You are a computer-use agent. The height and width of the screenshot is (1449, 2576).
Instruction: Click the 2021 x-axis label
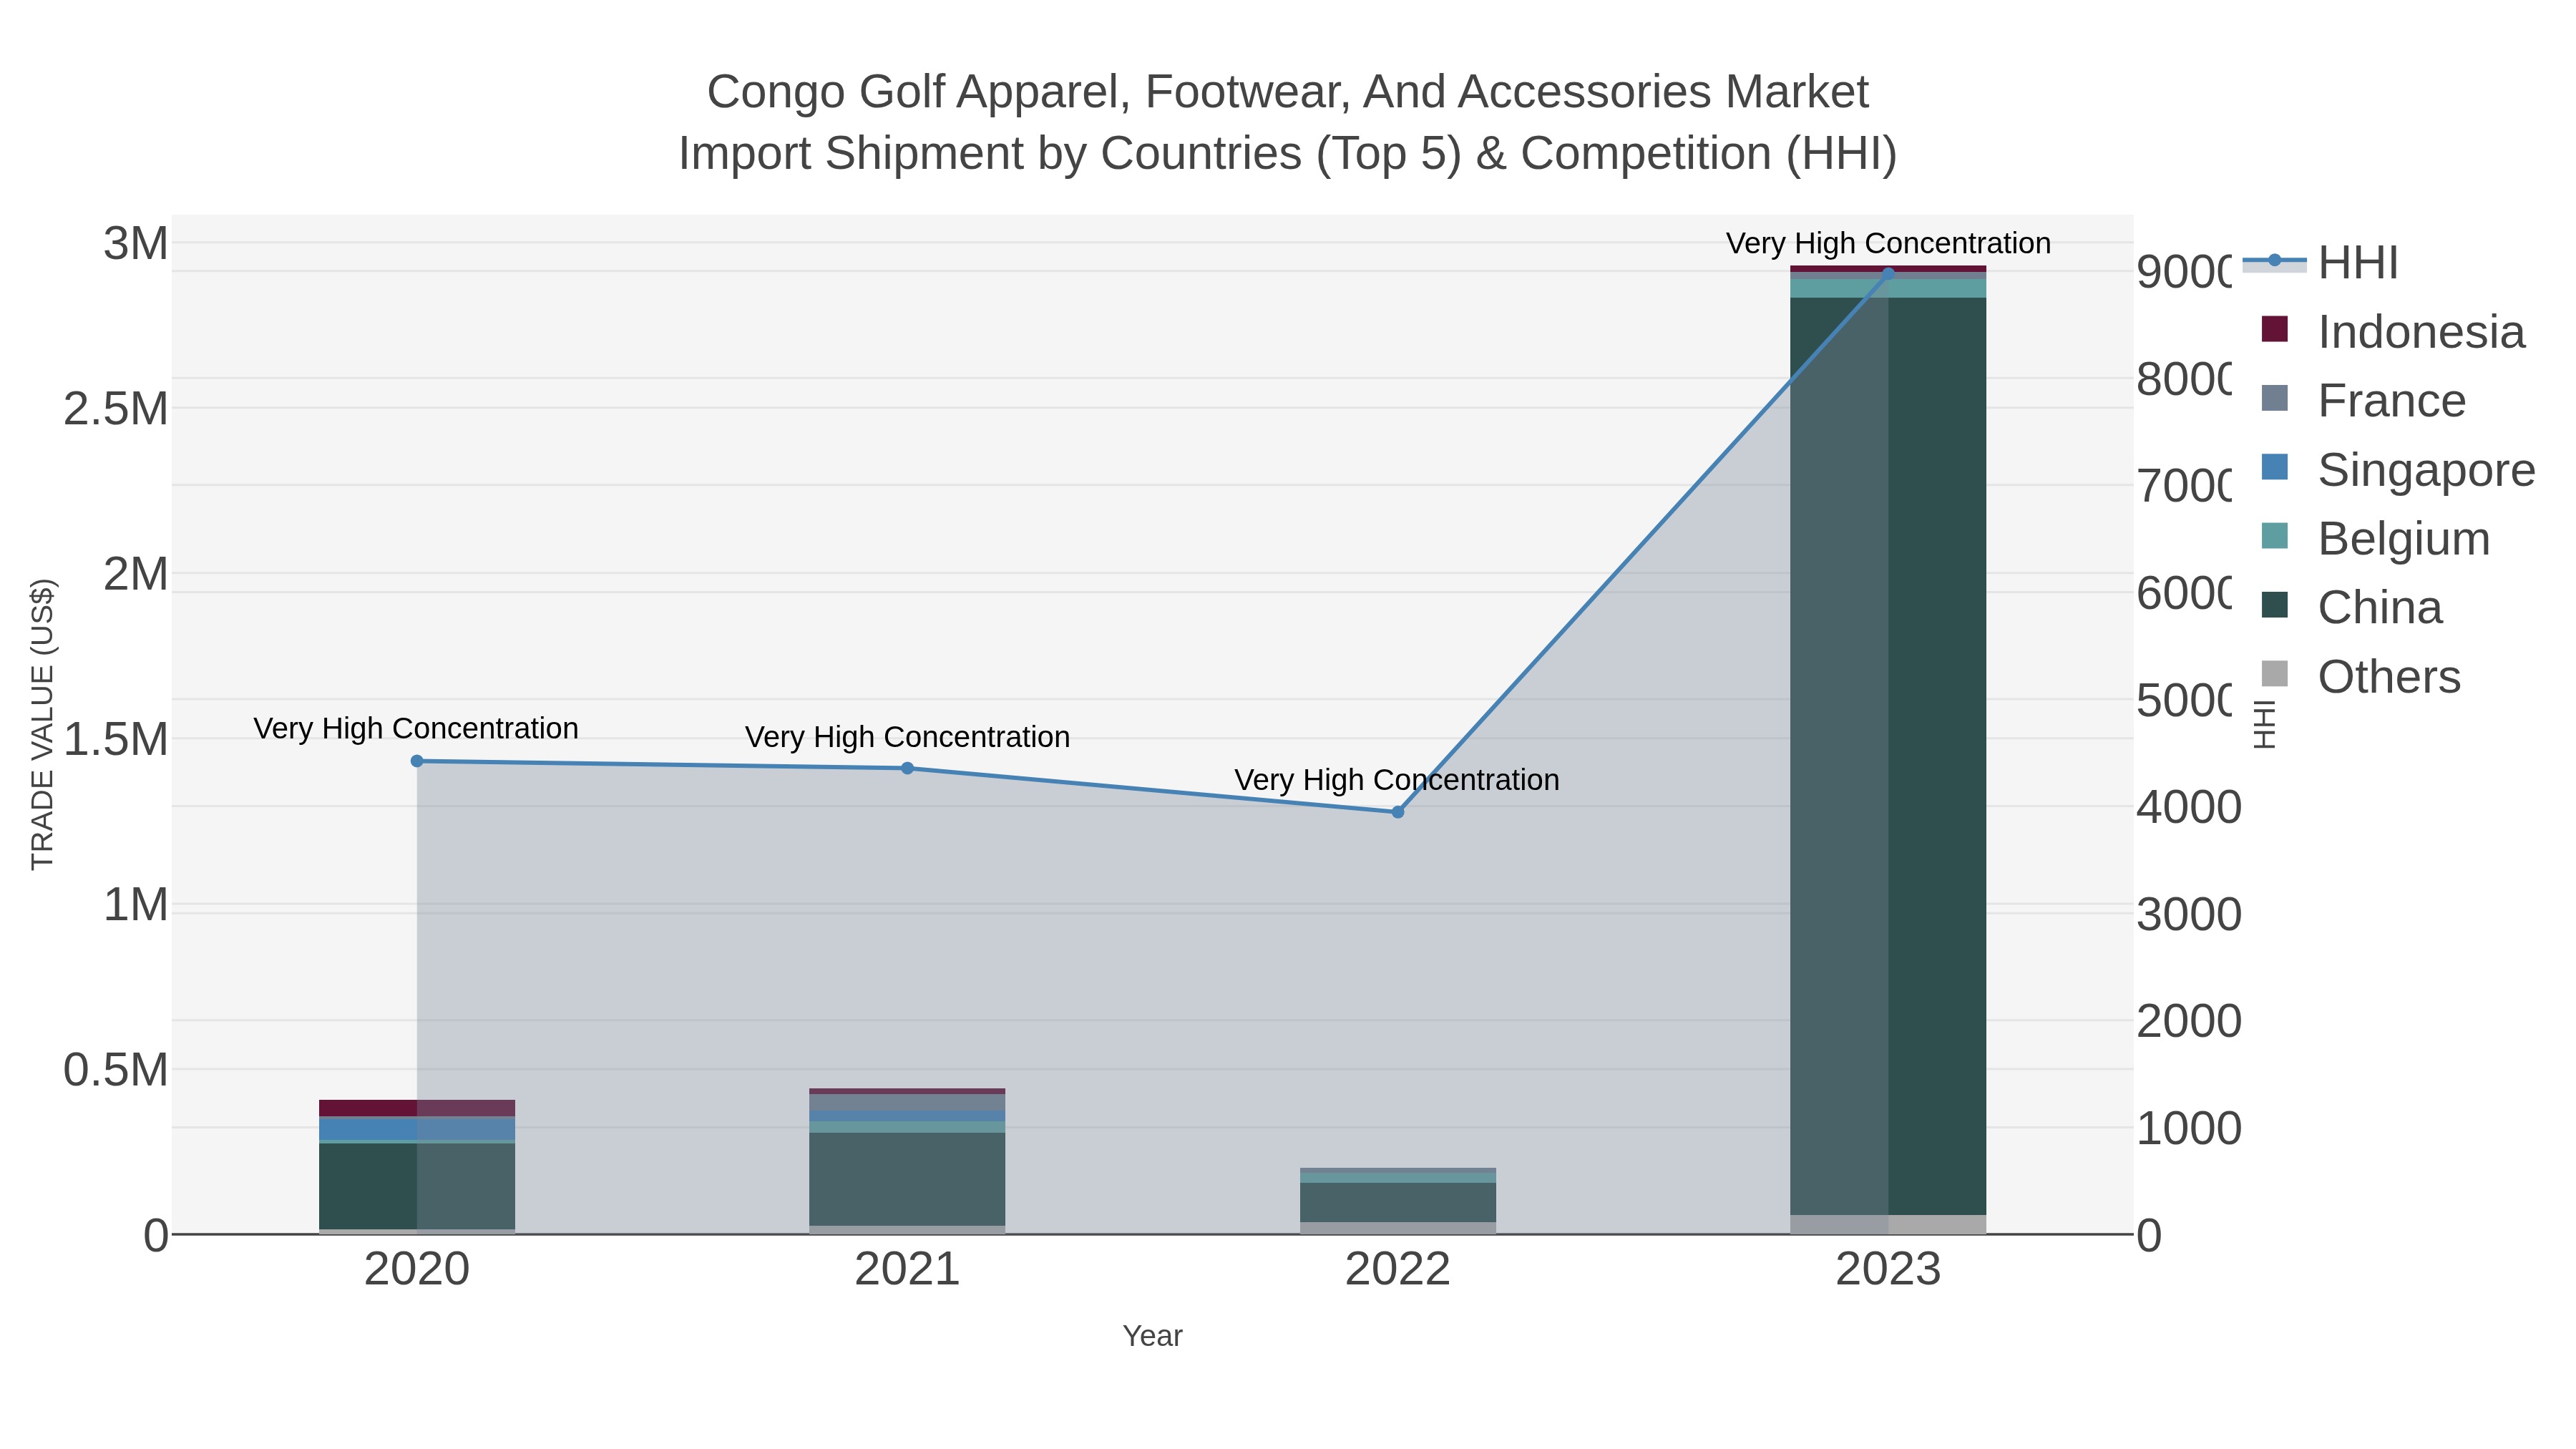[907, 1269]
